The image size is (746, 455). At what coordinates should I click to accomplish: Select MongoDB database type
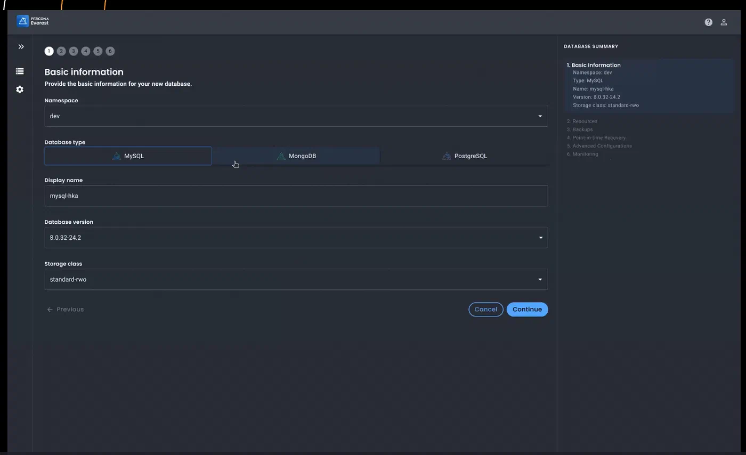(x=296, y=156)
